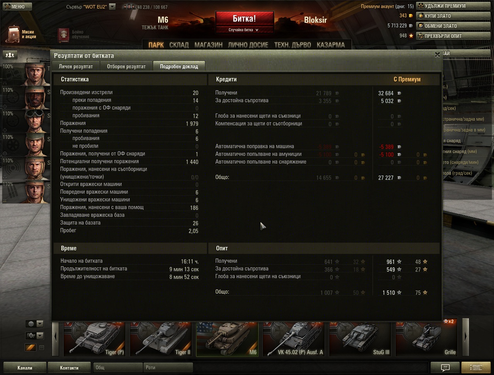This screenshot has width=494, height=375.
Task: Open the nation filter globe dropdown
Action: pyautogui.click(x=34, y=324)
